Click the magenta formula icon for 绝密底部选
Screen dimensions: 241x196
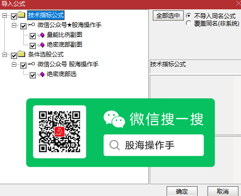42,74
